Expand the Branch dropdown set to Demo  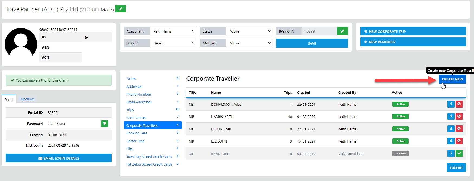(173, 43)
